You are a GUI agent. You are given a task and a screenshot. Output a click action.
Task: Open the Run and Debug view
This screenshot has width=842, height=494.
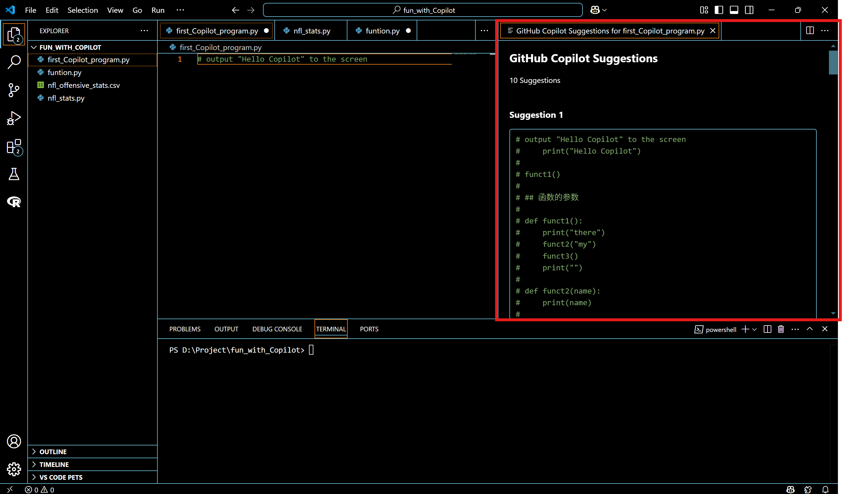14,118
